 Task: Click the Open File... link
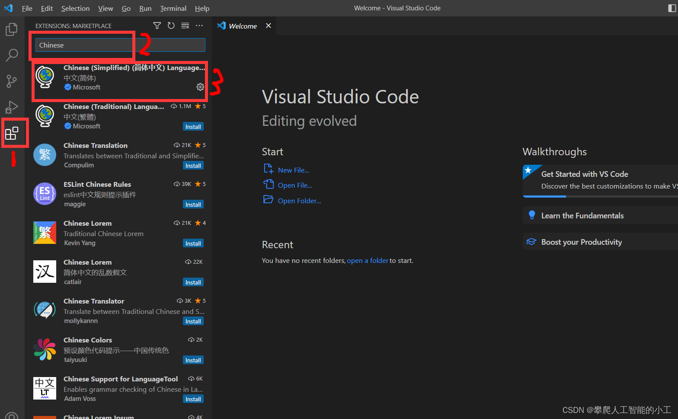pyautogui.click(x=295, y=186)
